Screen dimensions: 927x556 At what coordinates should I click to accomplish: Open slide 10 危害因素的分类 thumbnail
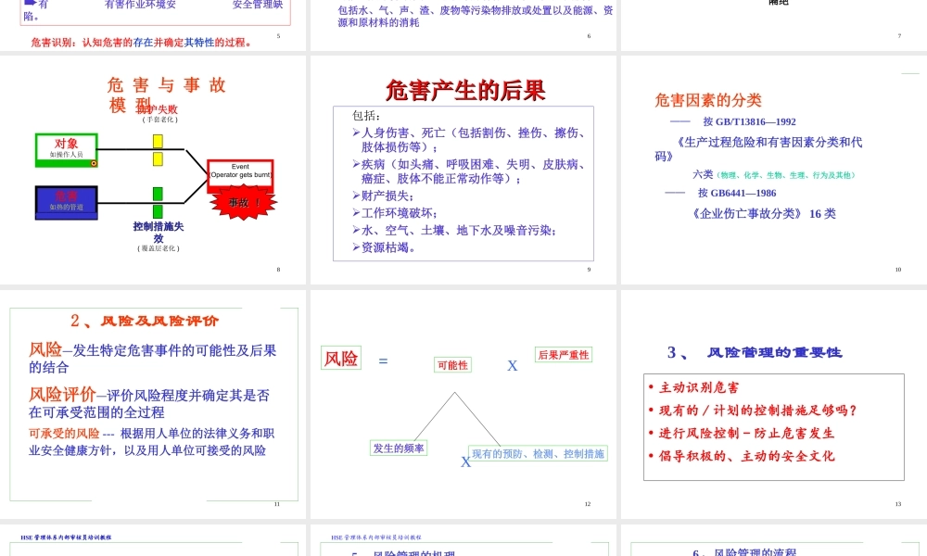tap(772, 167)
